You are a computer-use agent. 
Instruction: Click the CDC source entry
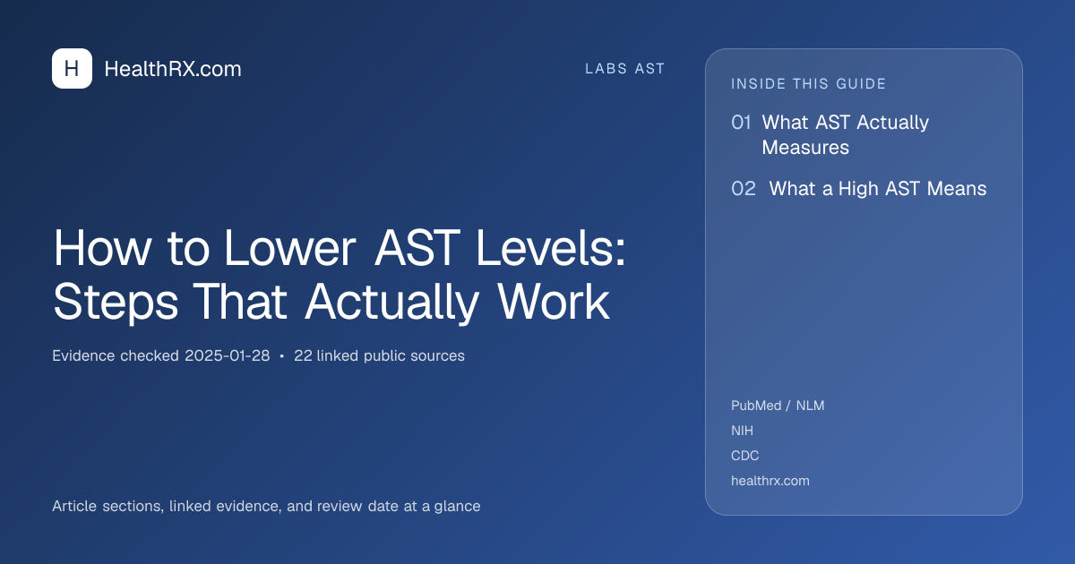point(745,456)
